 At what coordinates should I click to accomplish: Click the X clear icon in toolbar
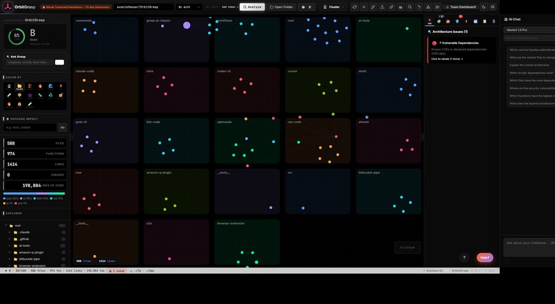pos(364,7)
